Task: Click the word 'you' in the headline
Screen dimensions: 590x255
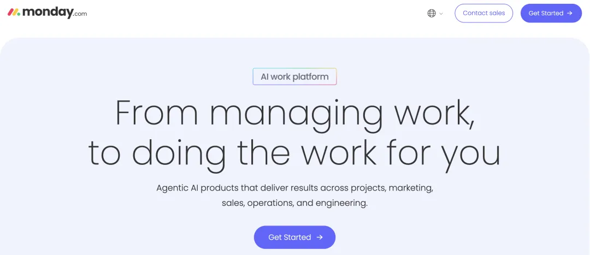Action: click(x=471, y=153)
